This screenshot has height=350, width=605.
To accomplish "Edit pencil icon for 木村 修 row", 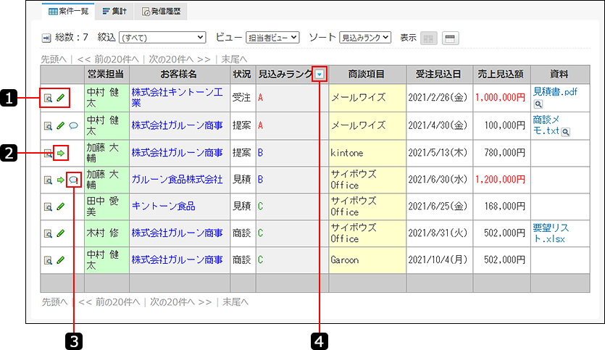I will (x=61, y=233).
